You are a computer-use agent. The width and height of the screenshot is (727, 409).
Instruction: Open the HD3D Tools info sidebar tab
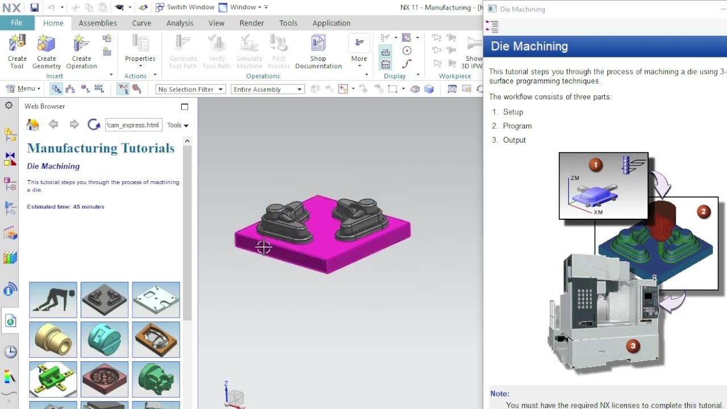pos(10,290)
